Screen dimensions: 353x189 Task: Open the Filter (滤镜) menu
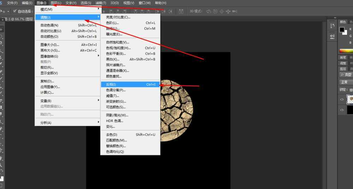101,3
